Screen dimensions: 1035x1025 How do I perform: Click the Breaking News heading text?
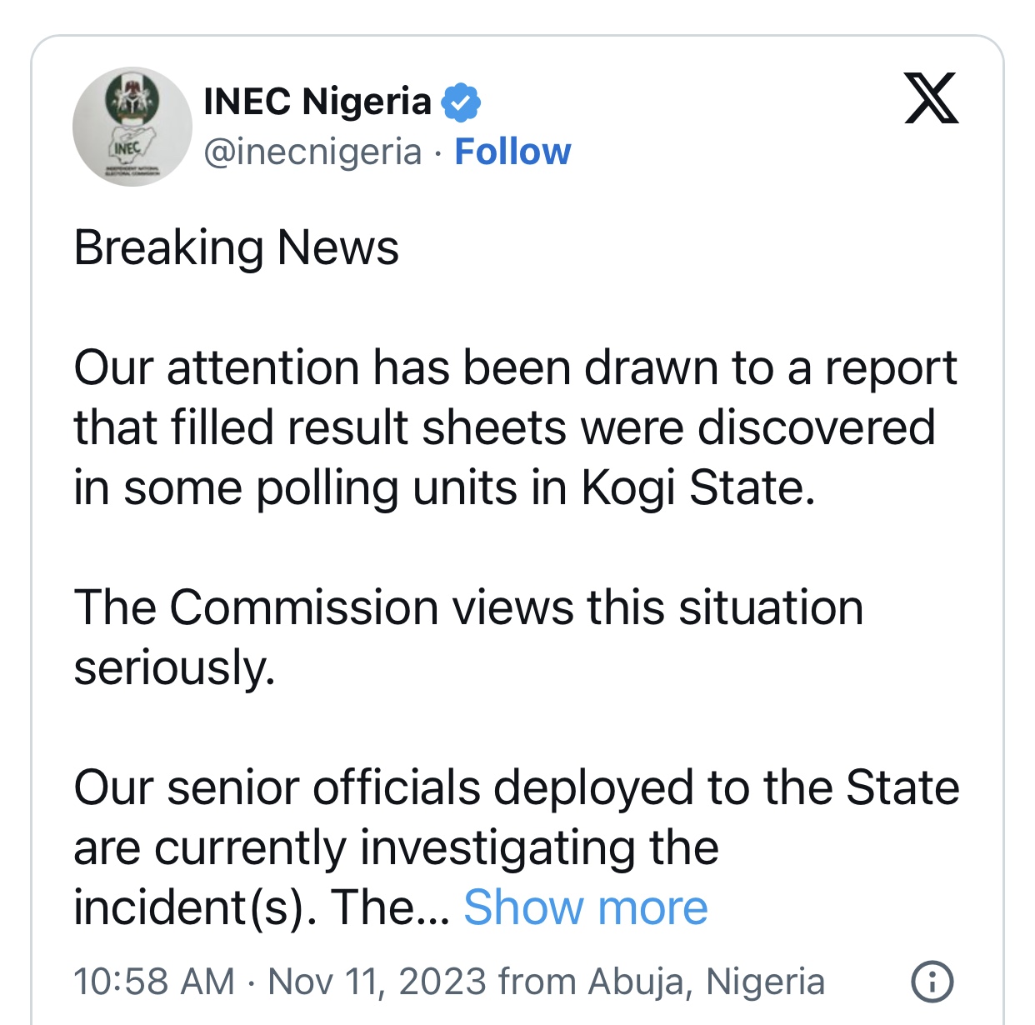237,248
